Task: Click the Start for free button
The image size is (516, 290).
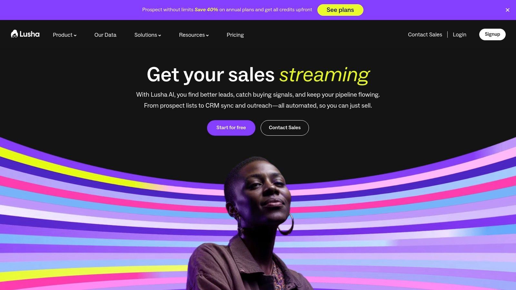Action: 231,128
